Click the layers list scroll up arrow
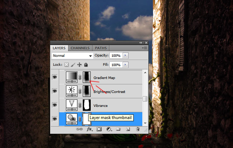 pos(145,73)
